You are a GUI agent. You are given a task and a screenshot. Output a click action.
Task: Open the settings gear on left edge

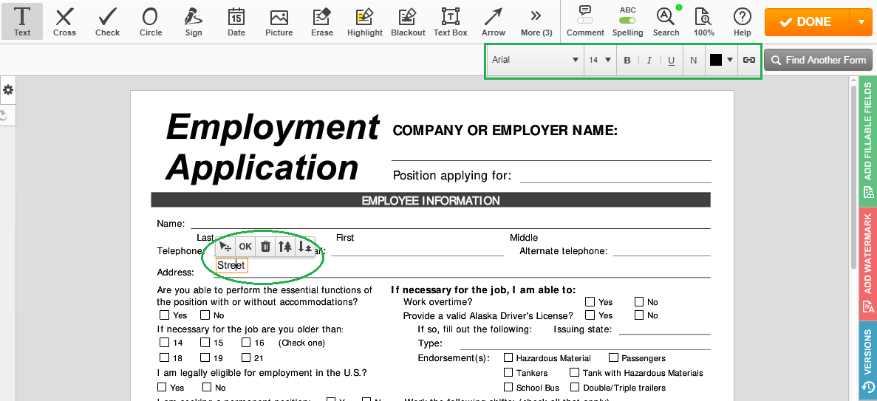pos(8,90)
